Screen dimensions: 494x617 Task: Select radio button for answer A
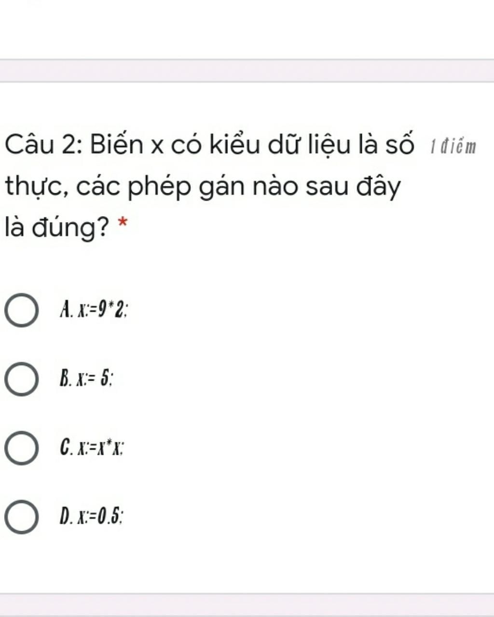pyautogui.click(x=22, y=310)
